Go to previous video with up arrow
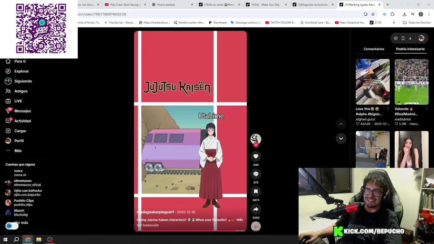Image resolution: width=434 pixels, height=244 pixels. 341,124
